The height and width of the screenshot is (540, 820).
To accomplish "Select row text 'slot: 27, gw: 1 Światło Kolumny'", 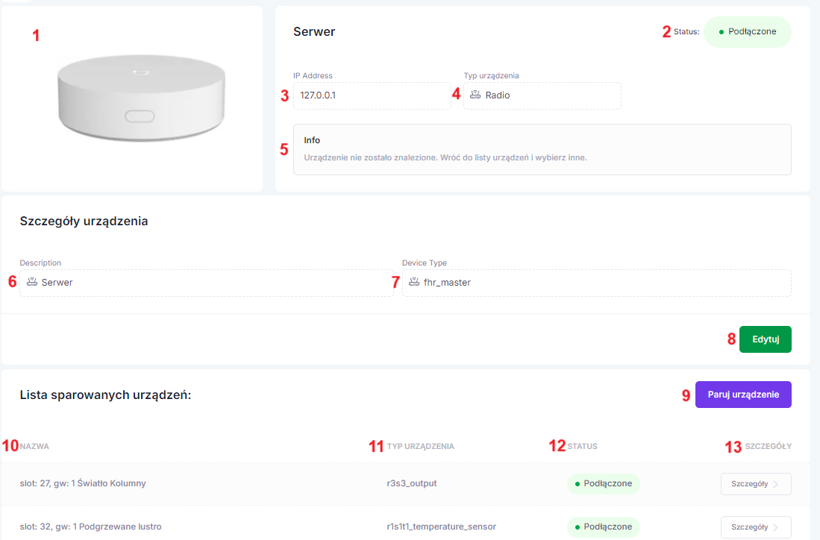I will click(83, 483).
